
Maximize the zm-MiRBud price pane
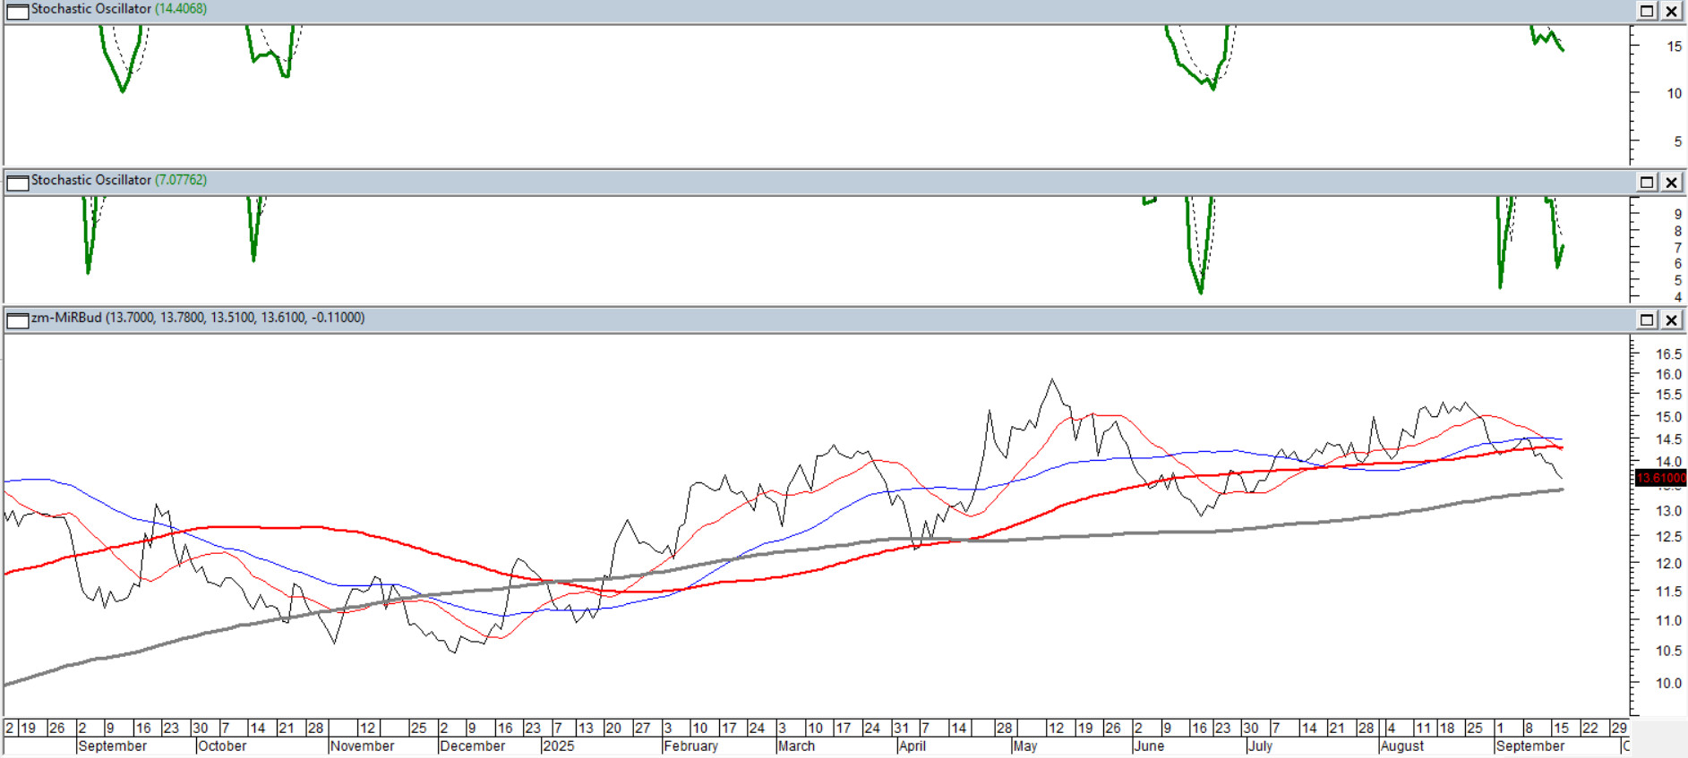tap(1647, 319)
